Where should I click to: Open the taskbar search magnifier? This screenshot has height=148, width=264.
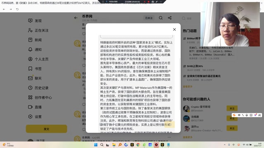[102, 145]
